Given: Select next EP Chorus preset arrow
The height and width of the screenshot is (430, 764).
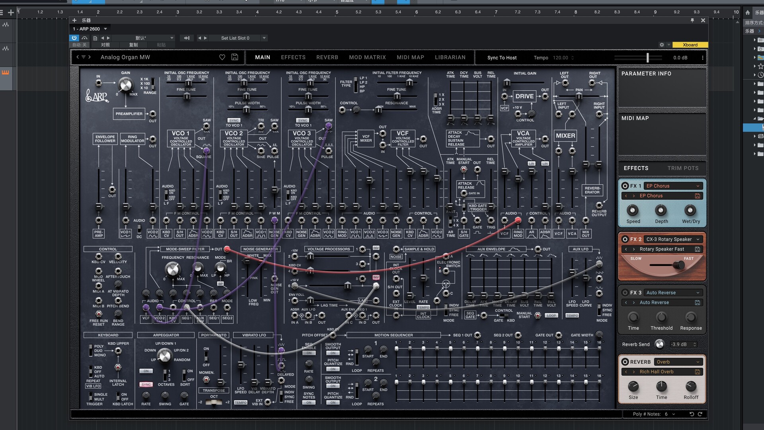Looking at the screenshot, I should coord(633,196).
